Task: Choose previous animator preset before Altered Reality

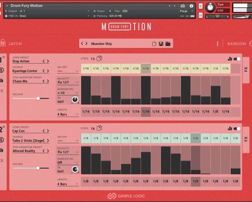Action: click(43, 151)
